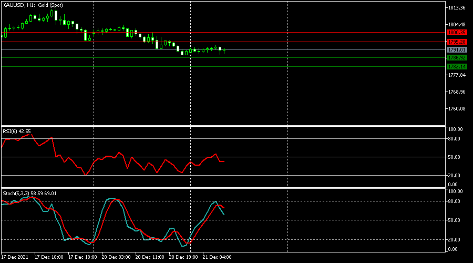This screenshot has height=263, width=473.
Task: Select the red 1795.28 price level label
Action: point(457,42)
